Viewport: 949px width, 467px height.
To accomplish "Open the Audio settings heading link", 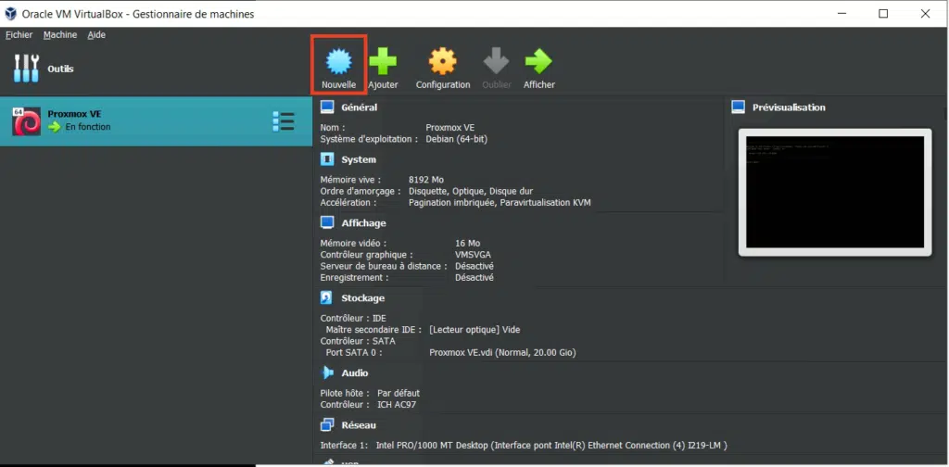I will pyautogui.click(x=355, y=372).
